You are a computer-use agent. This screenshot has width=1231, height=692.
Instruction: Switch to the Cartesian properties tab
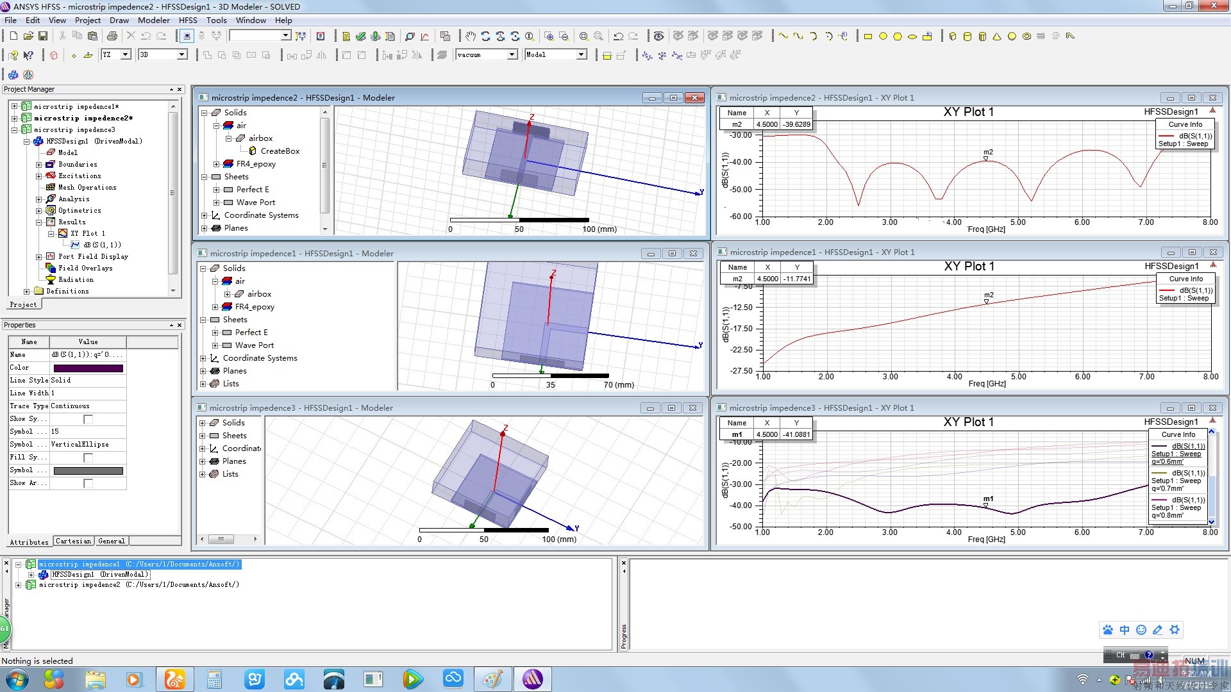pyautogui.click(x=73, y=541)
